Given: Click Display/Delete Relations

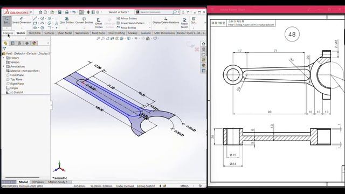Looking at the screenshot, I should pyautogui.click(x=165, y=21).
